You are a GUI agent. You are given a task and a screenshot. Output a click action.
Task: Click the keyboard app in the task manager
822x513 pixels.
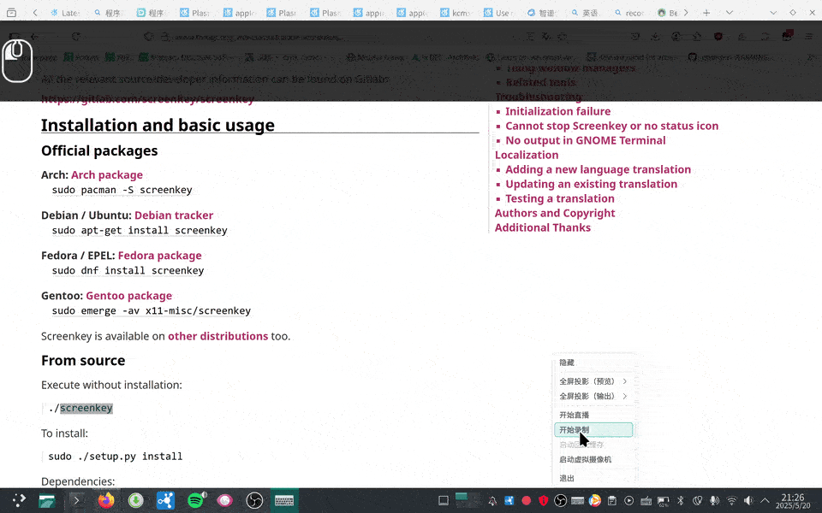click(x=284, y=500)
